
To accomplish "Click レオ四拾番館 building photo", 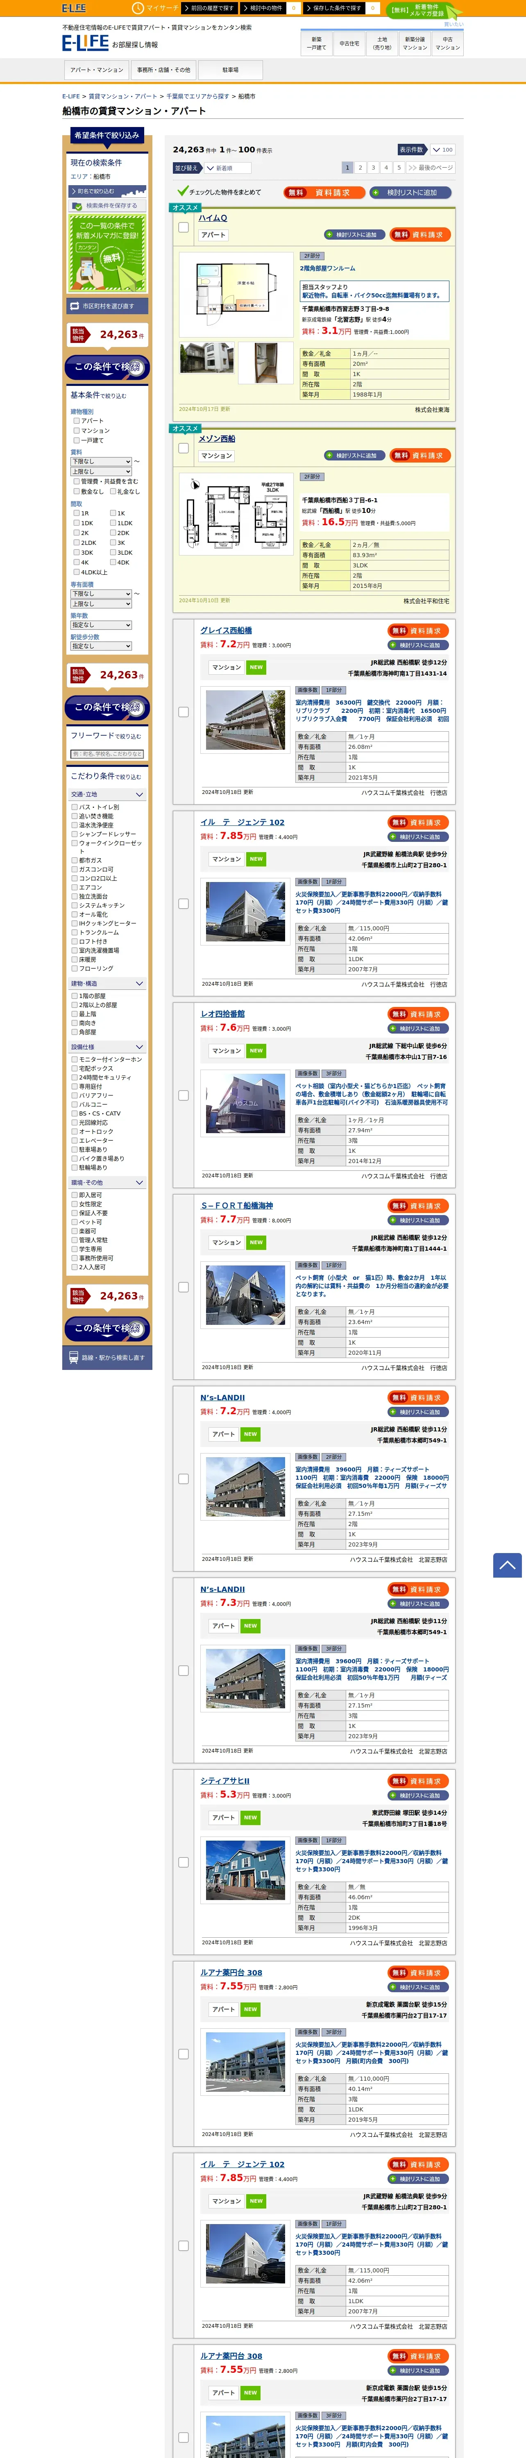I will point(245,1104).
